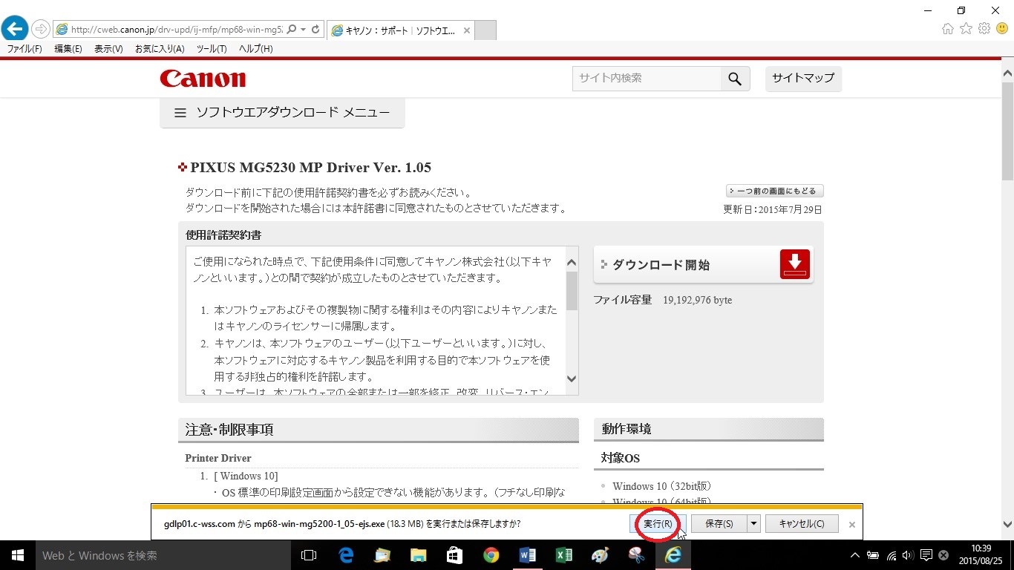Click license agreement scrollbar up arrow
This screenshot has height=570, width=1014.
coord(572,262)
